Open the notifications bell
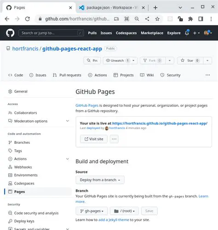This screenshot has width=218, height=230. click(x=187, y=33)
